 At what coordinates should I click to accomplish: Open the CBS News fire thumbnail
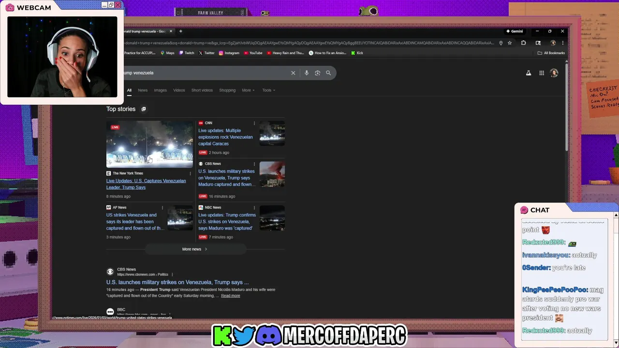click(x=272, y=174)
